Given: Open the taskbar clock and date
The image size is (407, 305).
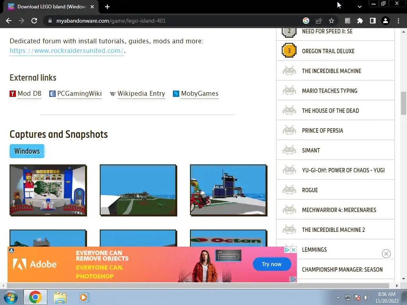Looking at the screenshot, I should [x=387, y=297].
